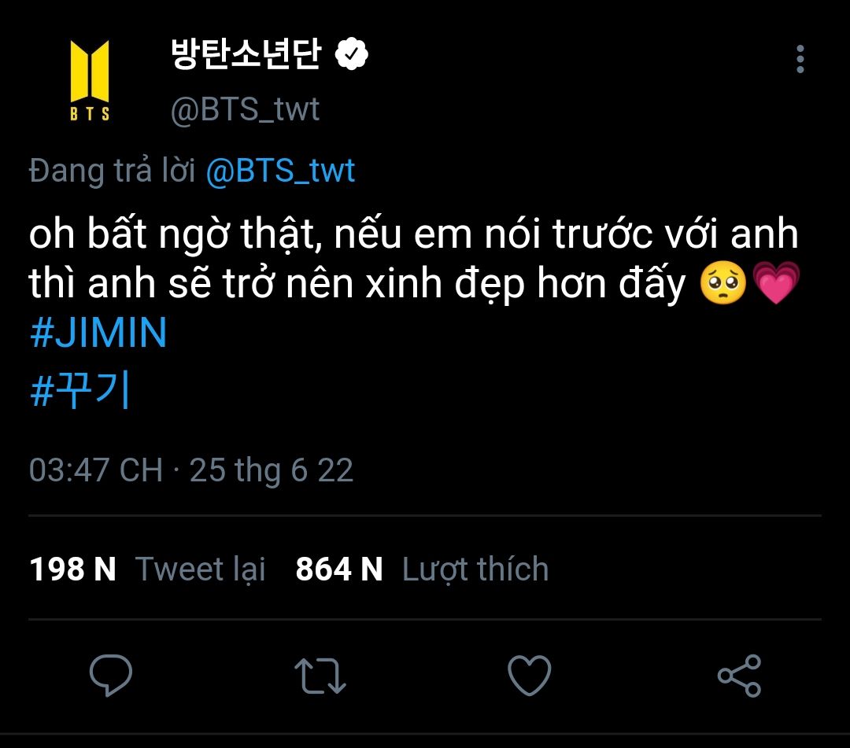The image size is (850, 748).
Task: Open the 방탄소년단 display name profile
Action: pyautogui.click(x=246, y=55)
